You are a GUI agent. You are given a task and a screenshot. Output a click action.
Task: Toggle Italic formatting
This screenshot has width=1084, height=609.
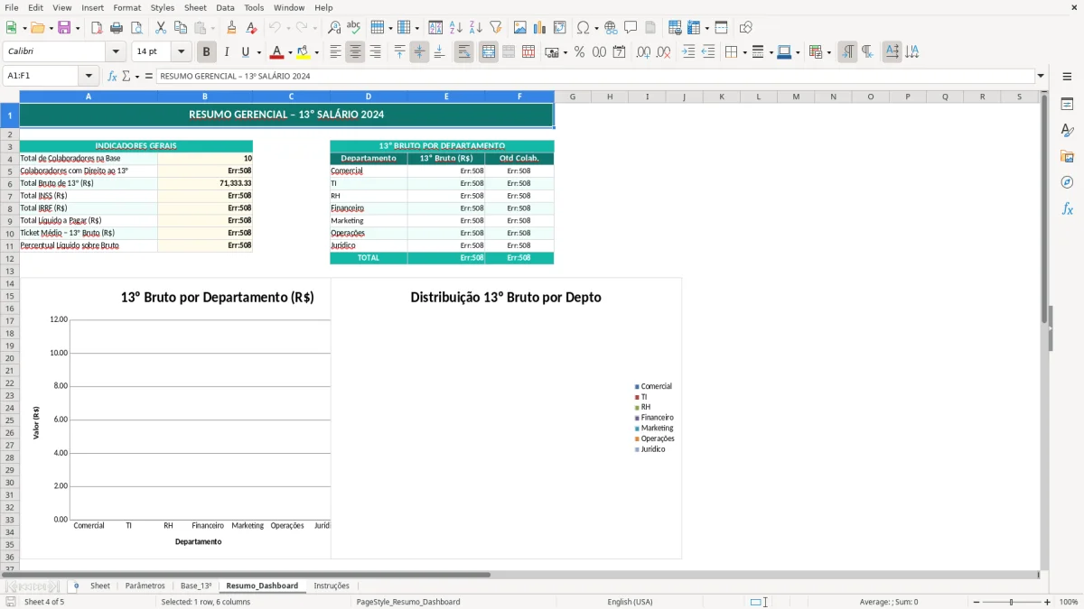(x=227, y=52)
